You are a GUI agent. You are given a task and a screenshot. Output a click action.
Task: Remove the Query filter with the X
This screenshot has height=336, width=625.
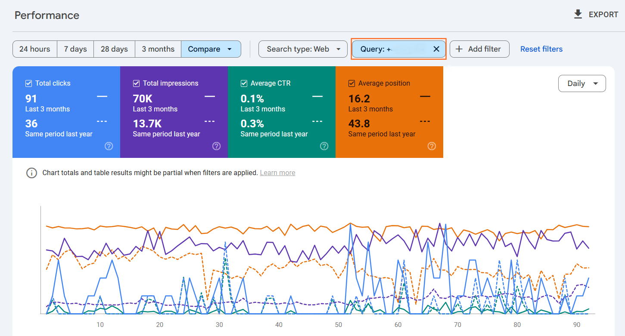[x=436, y=49]
